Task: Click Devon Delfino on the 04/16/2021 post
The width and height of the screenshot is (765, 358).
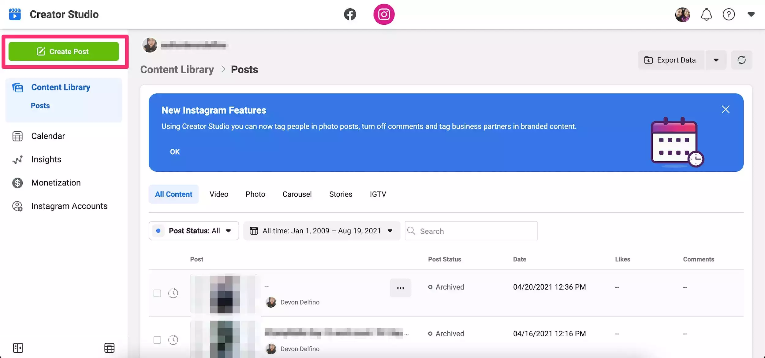Action: 300,349
